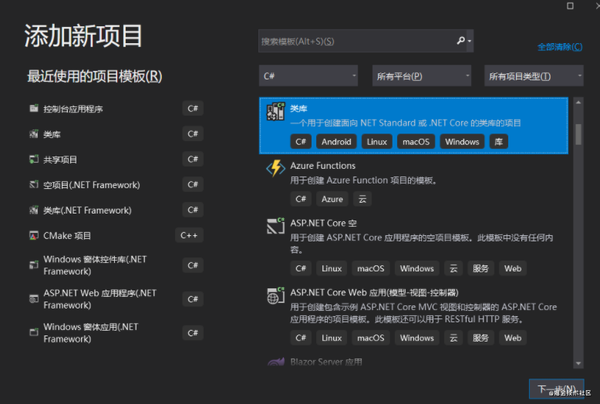Click the 类库 class library template icon
Image resolution: width=600 pixels, height=404 pixels.
[275, 111]
